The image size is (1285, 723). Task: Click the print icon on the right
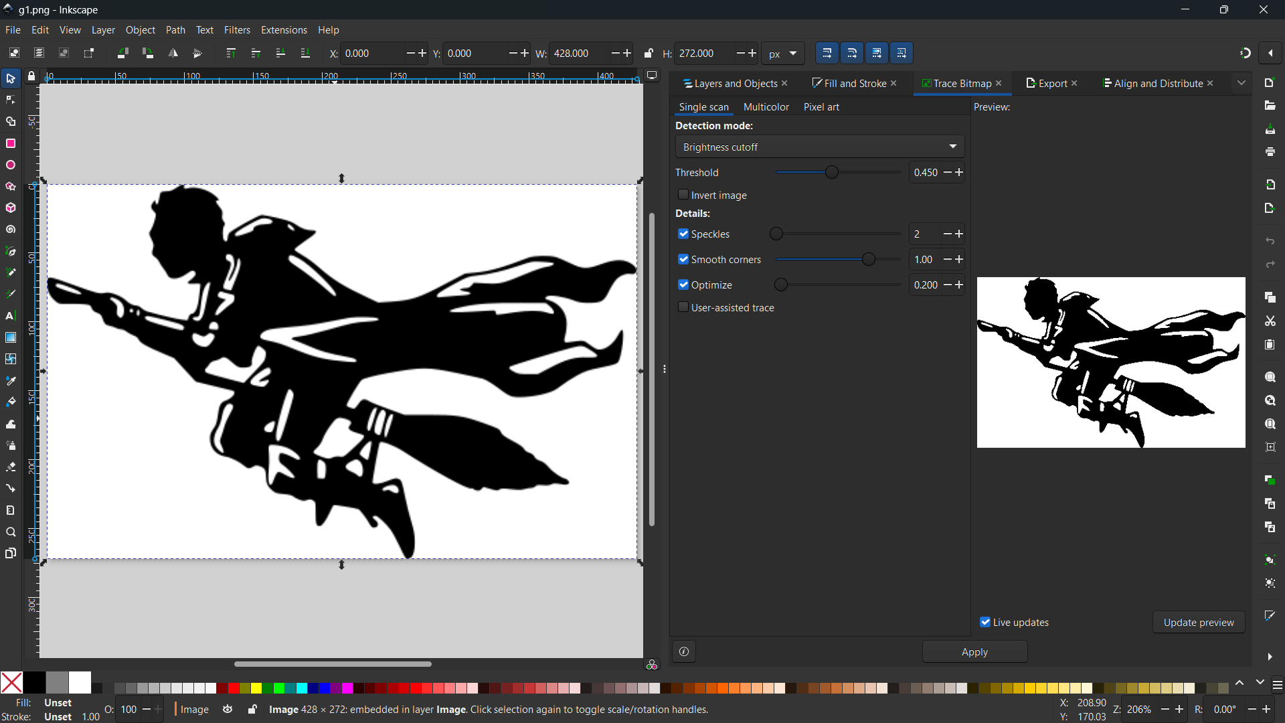point(1270,153)
